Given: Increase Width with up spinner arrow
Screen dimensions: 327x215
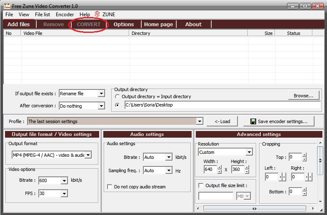Looking at the screenshot, I should (220, 167).
